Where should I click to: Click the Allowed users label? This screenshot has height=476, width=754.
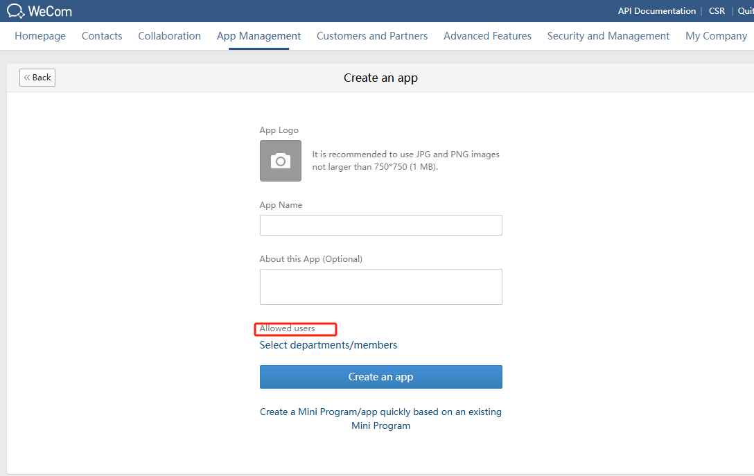pyautogui.click(x=287, y=328)
